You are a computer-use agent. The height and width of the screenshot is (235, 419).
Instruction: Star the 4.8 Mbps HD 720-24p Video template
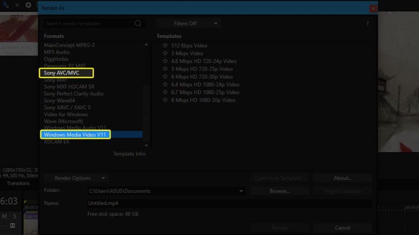point(165,61)
